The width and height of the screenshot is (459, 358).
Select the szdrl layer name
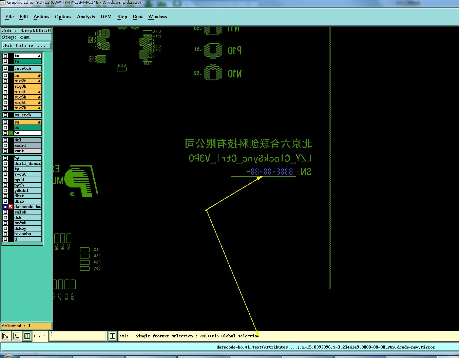click(27, 146)
